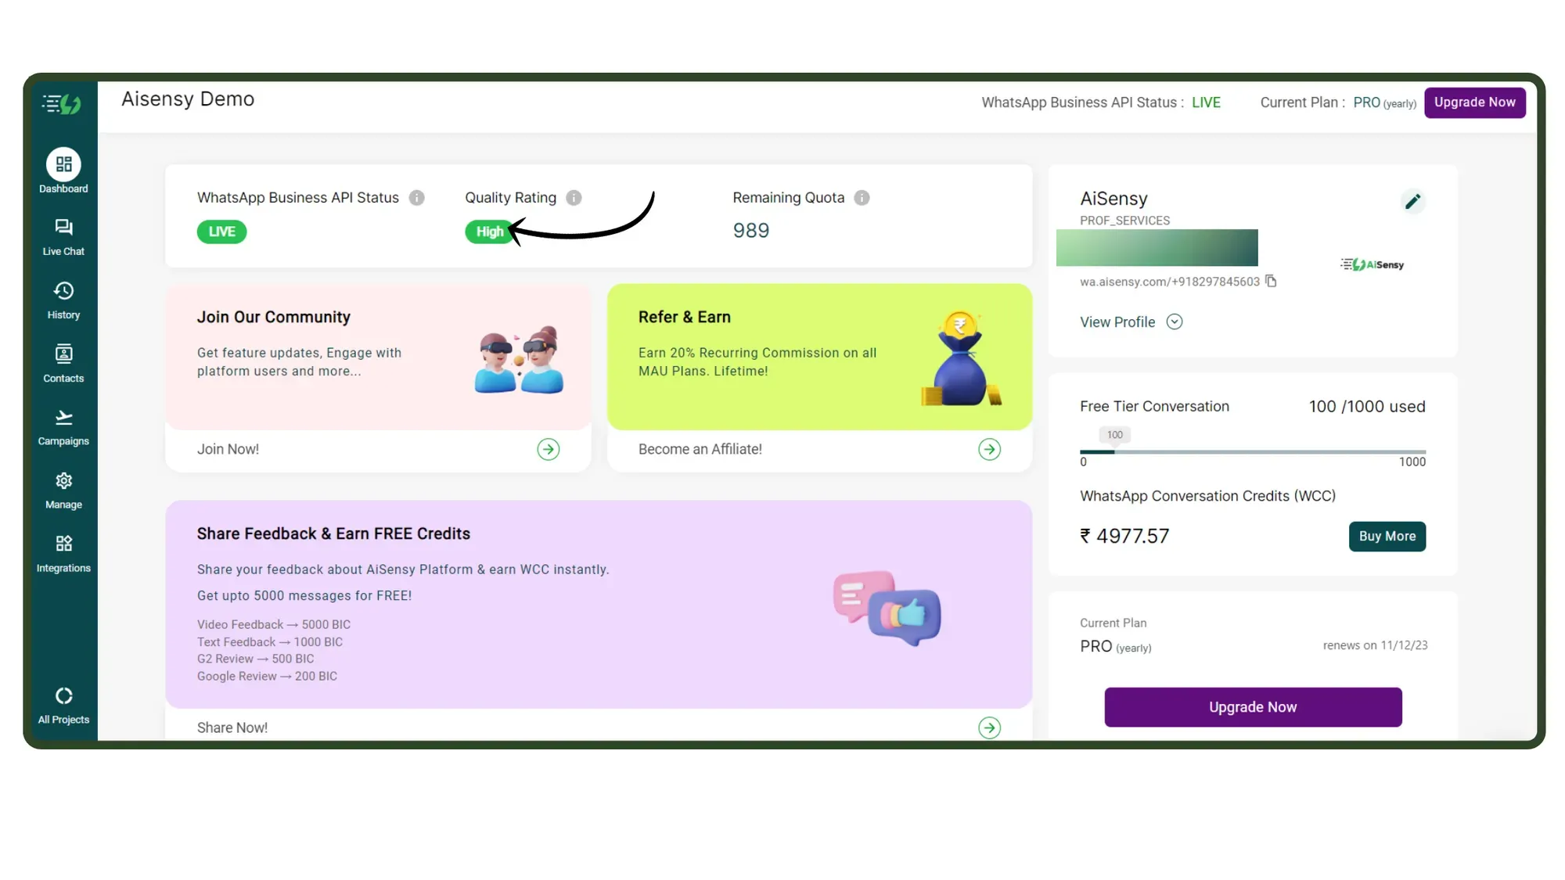
Task: Expand View Profile chevron
Action: (1174, 321)
